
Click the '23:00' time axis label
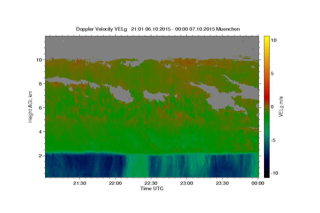[x=187, y=183]
